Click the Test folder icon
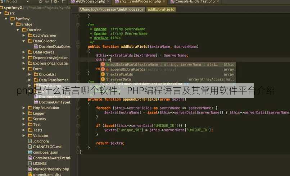Screen dimensions: 290x176 click(x=30, y=125)
